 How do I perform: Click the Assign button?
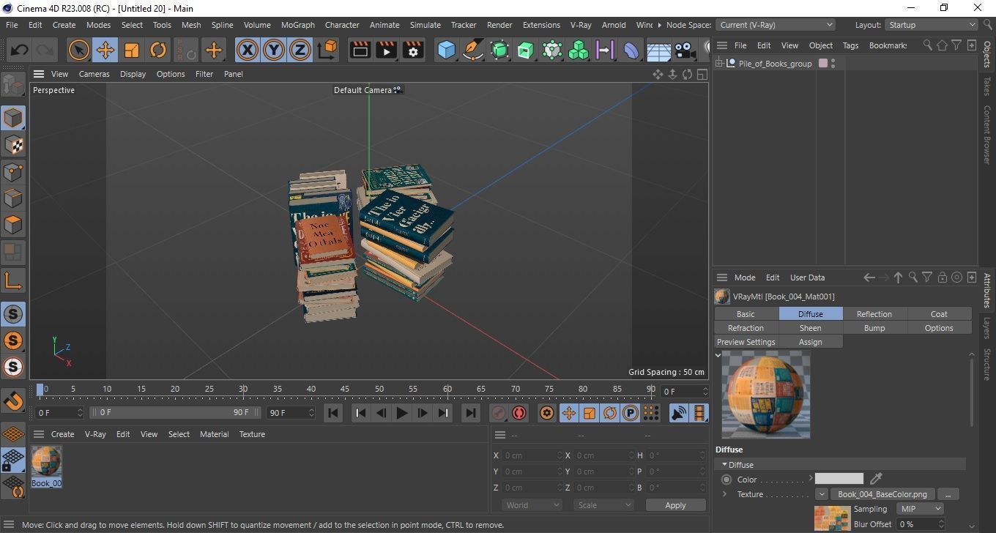(x=810, y=342)
